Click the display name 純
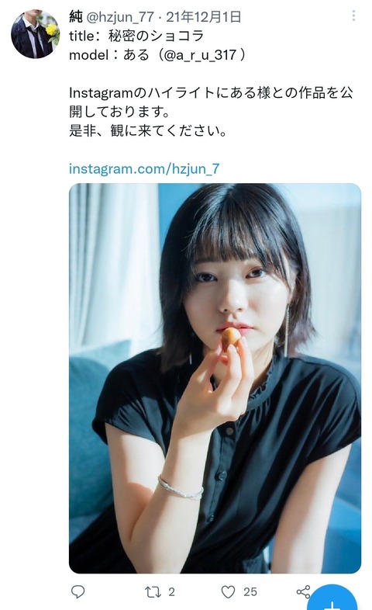The width and height of the screenshot is (372, 610). (x=76, y=17)
